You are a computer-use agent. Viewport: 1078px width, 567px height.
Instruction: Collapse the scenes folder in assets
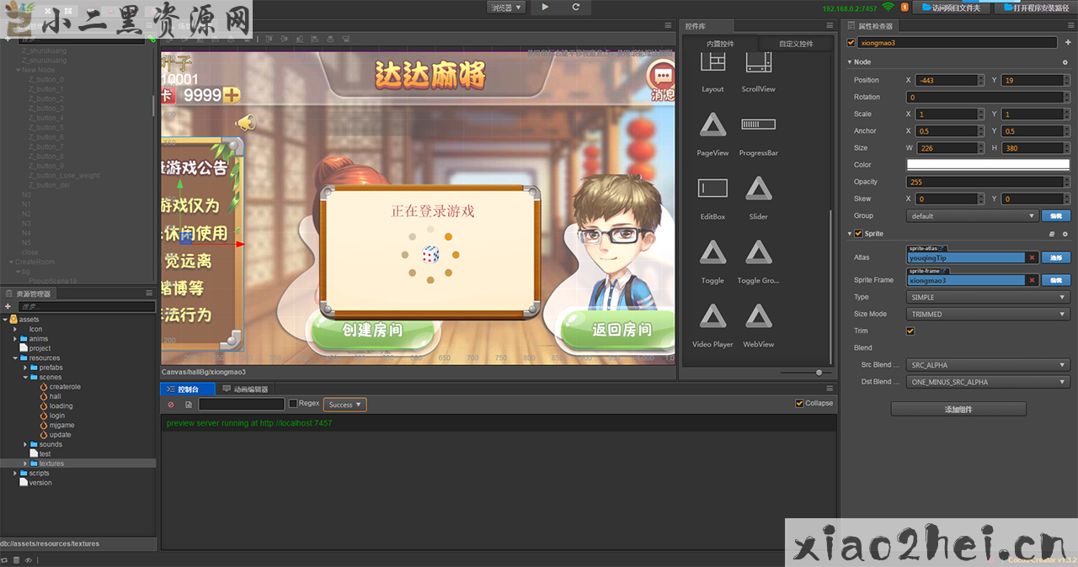pyautogui.click(x=27, y=377)
